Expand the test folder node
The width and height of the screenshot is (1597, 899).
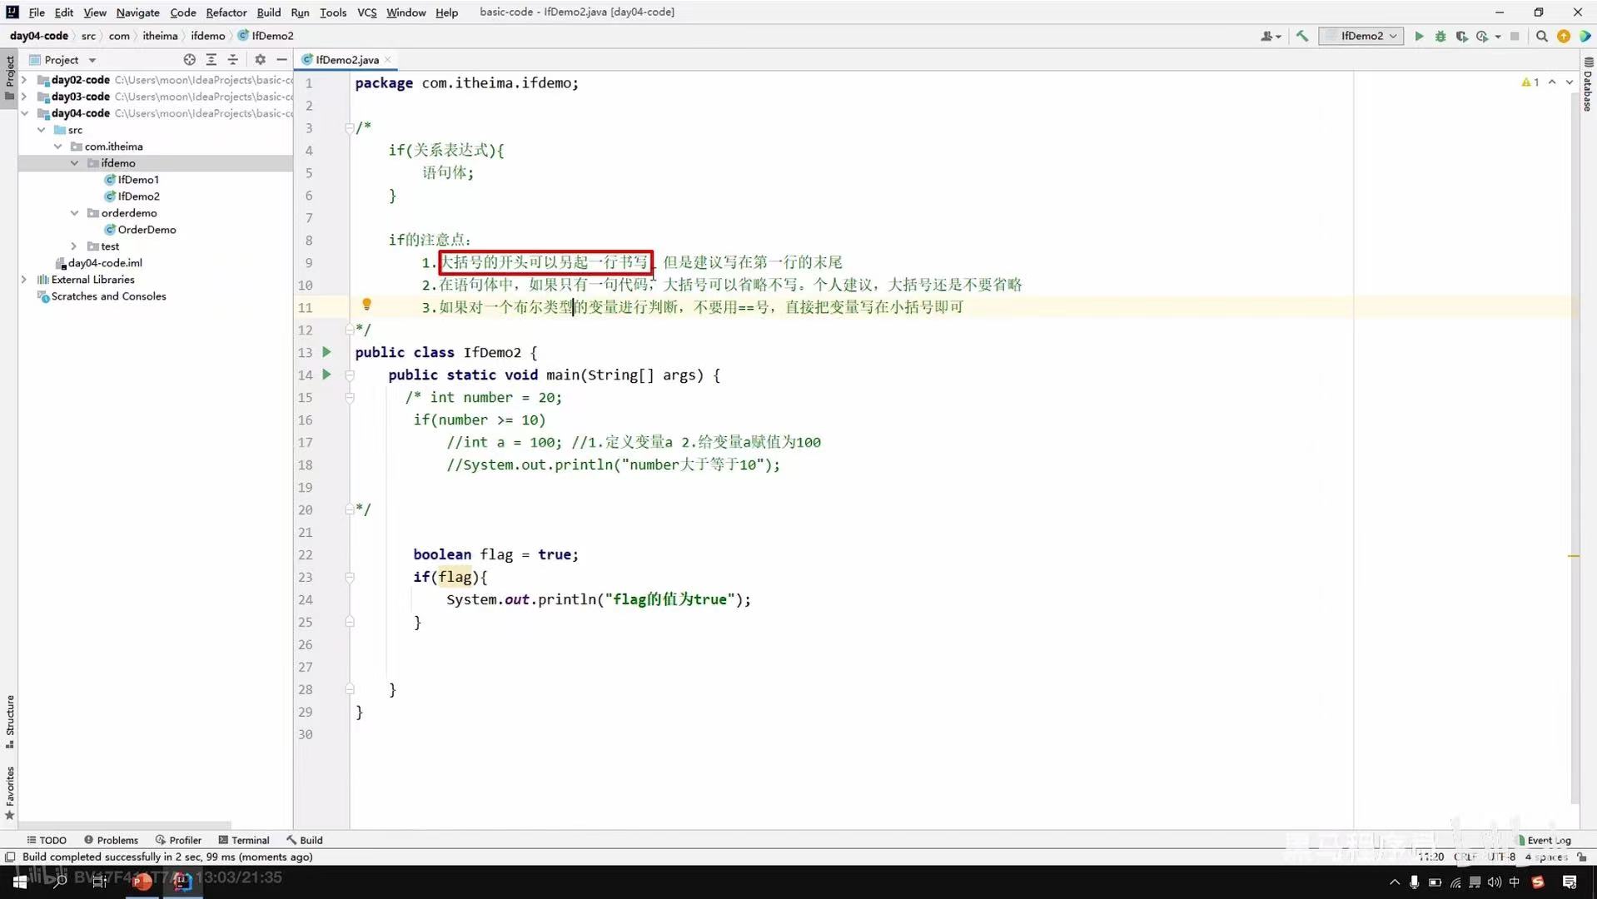(x=74, y=246)
